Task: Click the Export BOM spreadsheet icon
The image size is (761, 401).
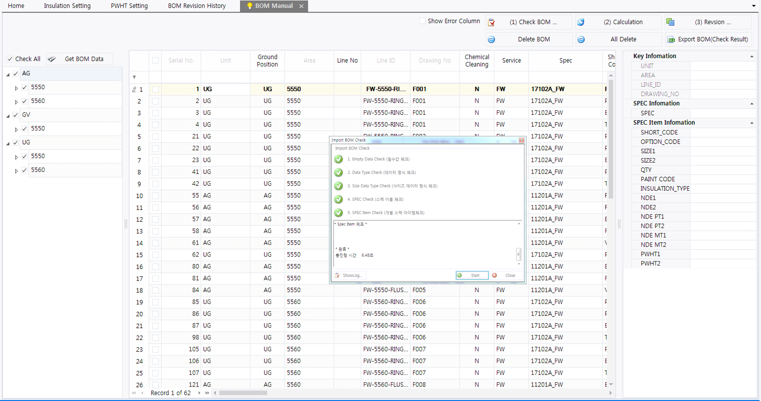Action: [x=672, y=40]
